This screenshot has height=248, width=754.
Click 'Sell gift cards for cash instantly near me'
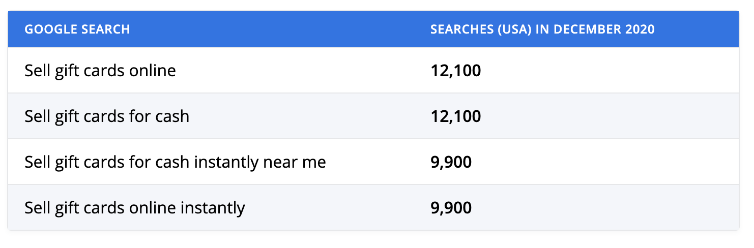[x=175, y=162]
